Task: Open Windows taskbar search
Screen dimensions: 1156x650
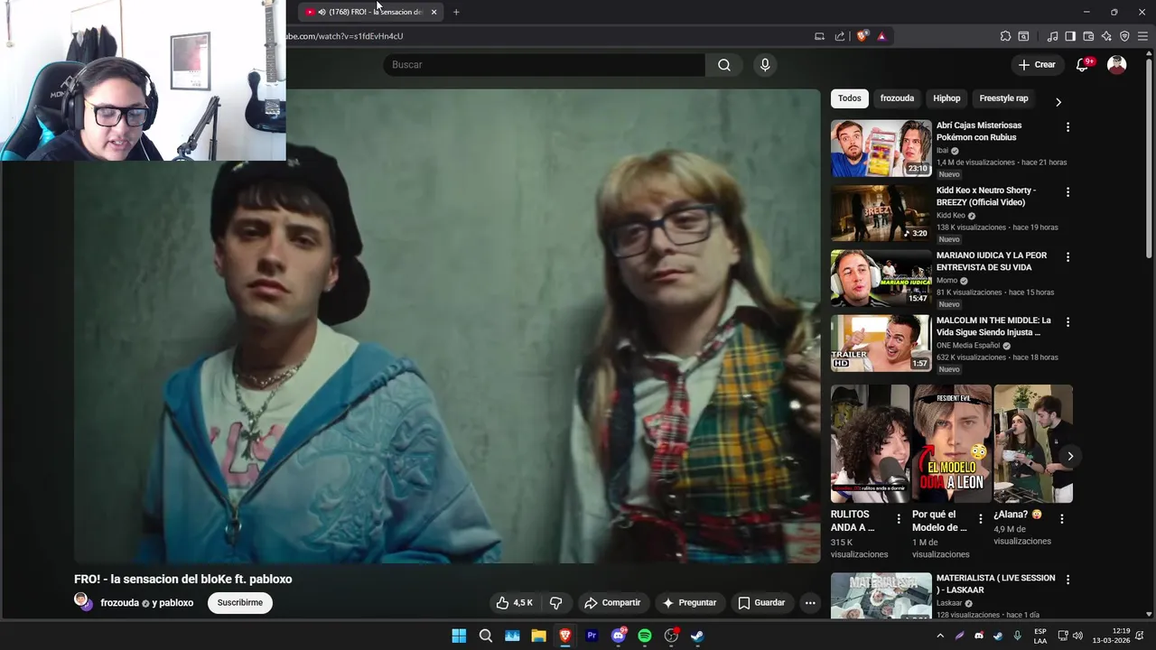Action: (486, 636)
